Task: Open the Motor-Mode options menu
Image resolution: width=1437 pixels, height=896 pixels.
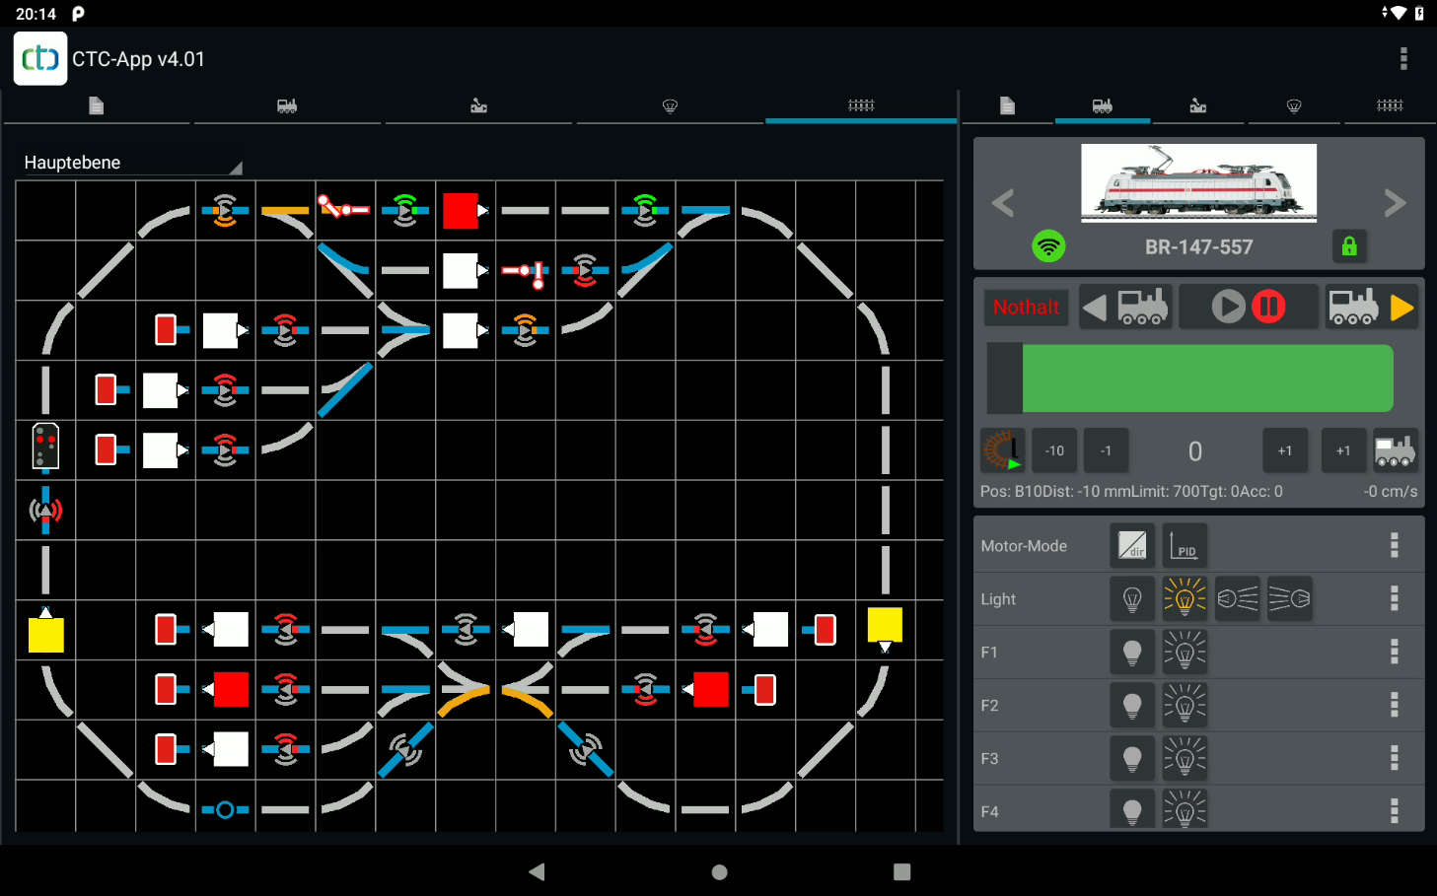Action: click(1394, 545)
